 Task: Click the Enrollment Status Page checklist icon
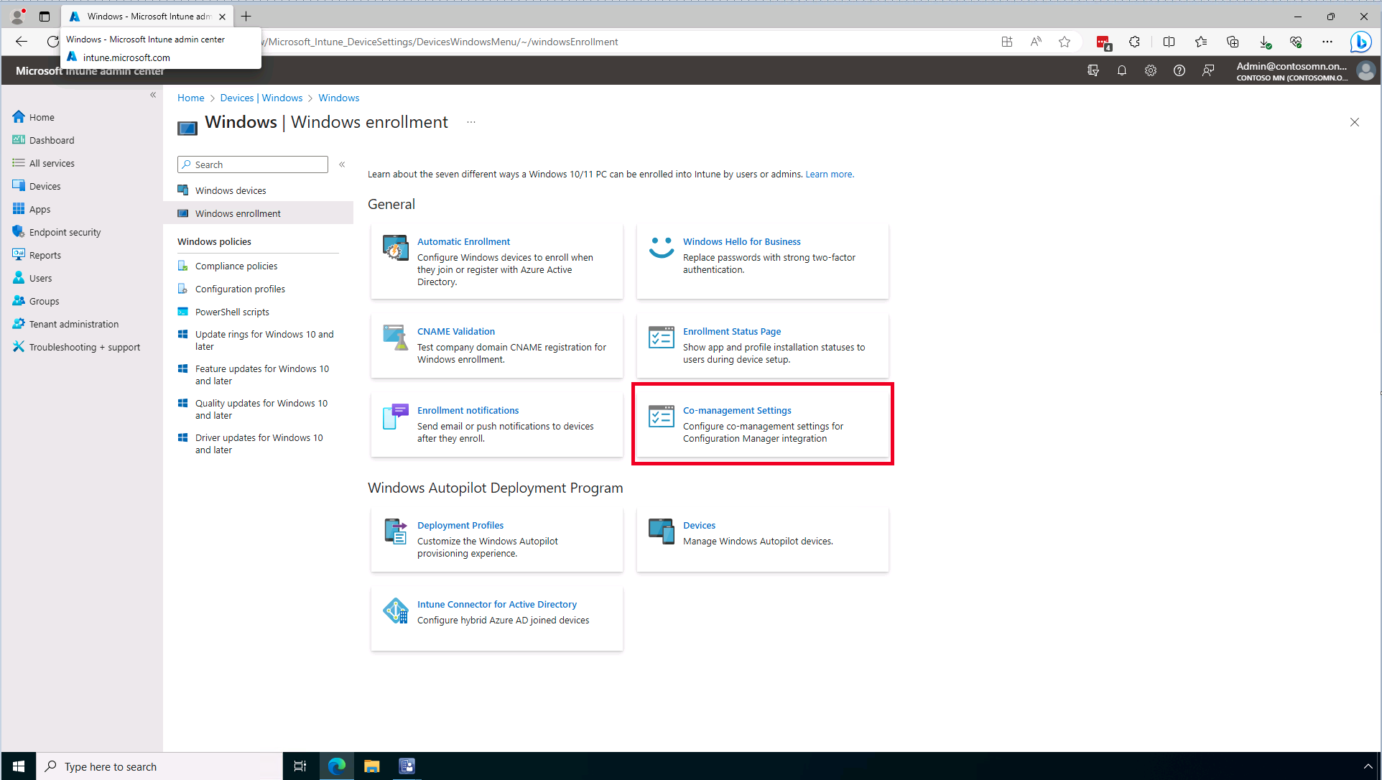(x=661, y=337)
